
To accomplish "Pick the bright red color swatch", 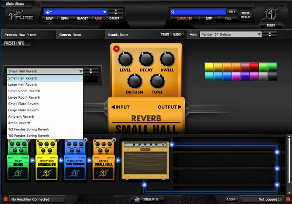I will point(254,67).
